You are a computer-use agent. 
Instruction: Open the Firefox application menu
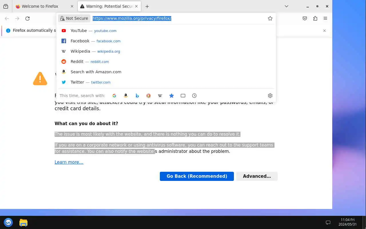(x=325, y=18)
